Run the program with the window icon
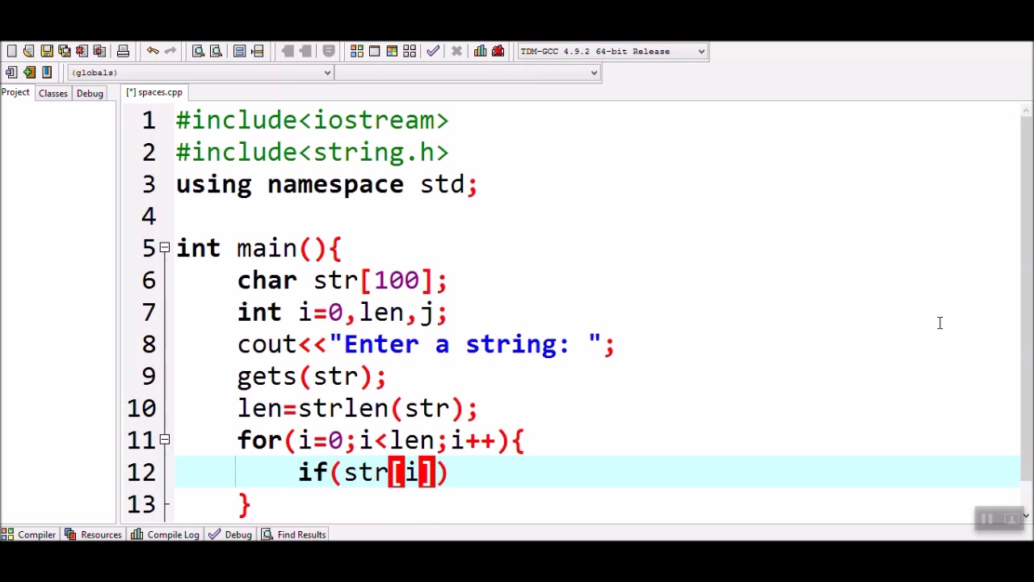This screenshot has height=582, width=1034. pyautogui.click(x=374, y=51)
